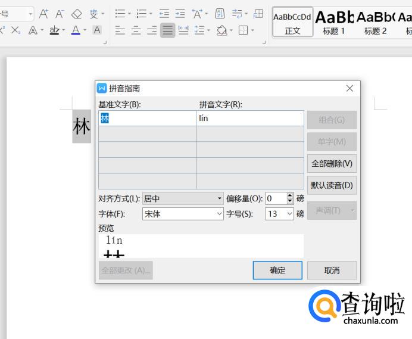412x339 pixels.
Task: Open the font color dropdown arrow
Action: 85,30
